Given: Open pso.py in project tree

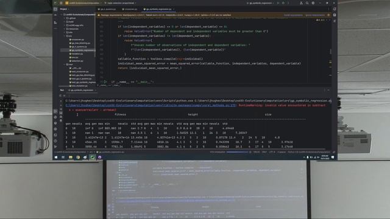Looking at the screenshot, I should pyautogui.click(x=74, y=57).
